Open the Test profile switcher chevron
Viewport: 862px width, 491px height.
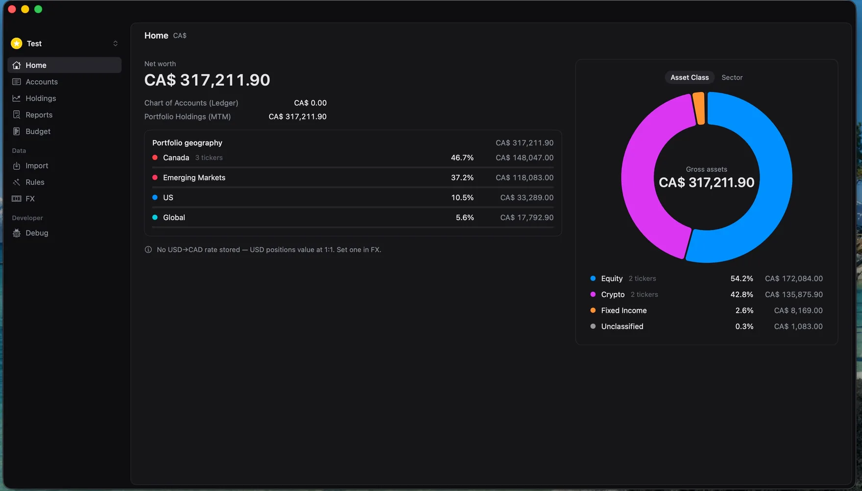(116, 44)
